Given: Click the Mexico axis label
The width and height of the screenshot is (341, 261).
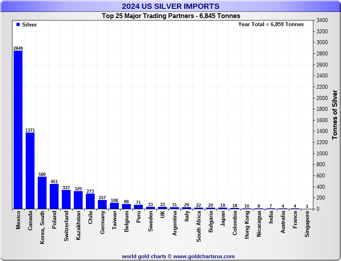Looking at the screenshot, I should tap(18, 220).
